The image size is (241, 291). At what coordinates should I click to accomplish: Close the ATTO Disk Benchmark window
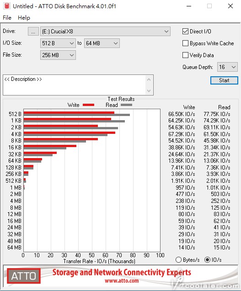tap(230, 6)
